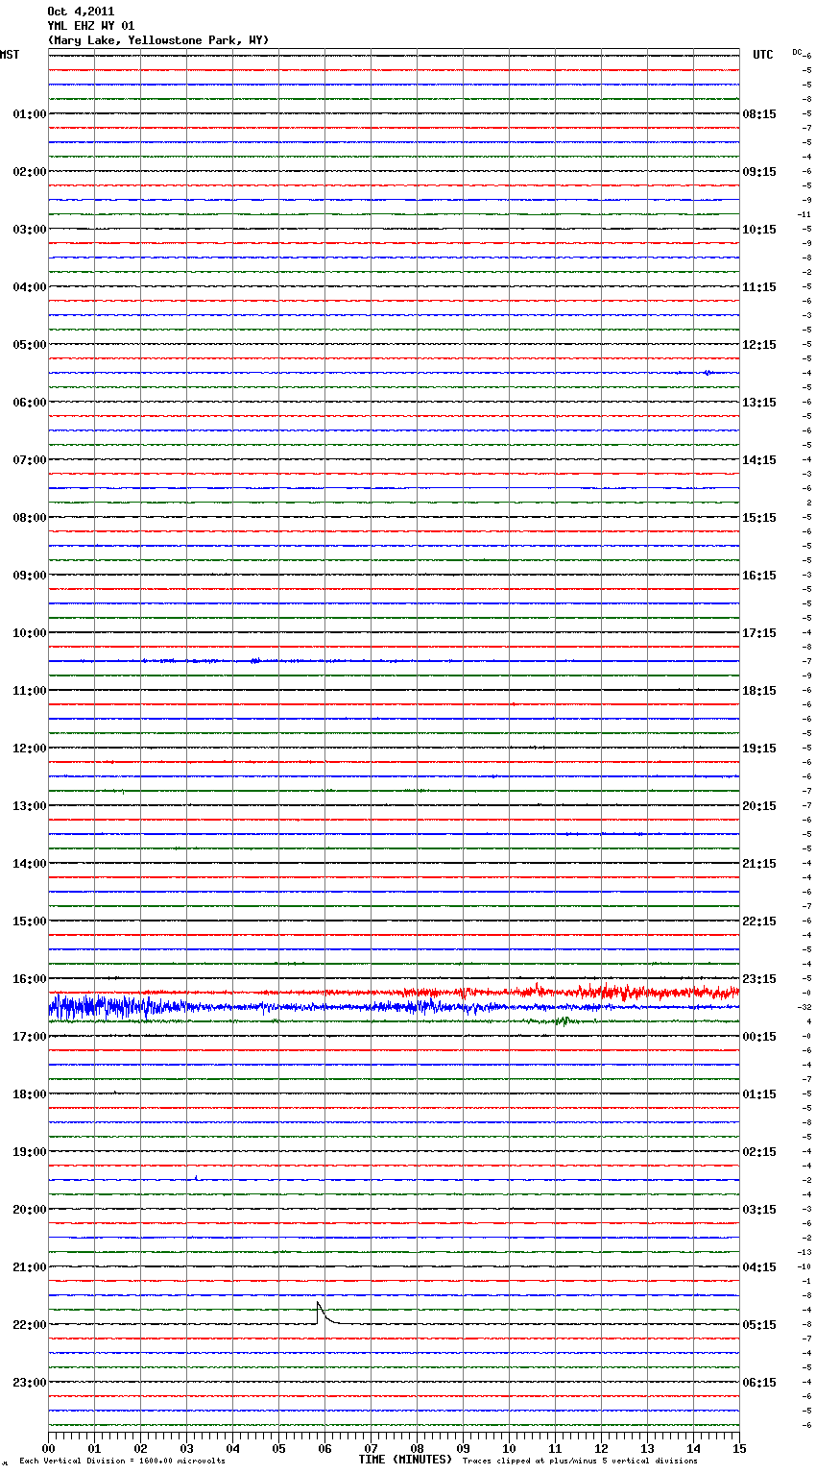Click the MST time label "20:00"
Image resolution: width=816 pixels, height=1474 pixels.
pos(30,1210)
